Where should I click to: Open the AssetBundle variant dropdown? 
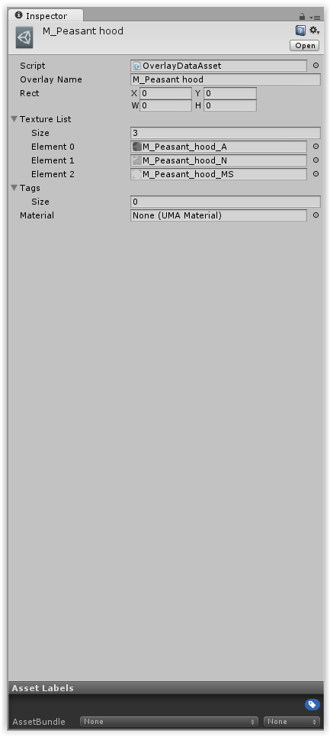[292, 722]
